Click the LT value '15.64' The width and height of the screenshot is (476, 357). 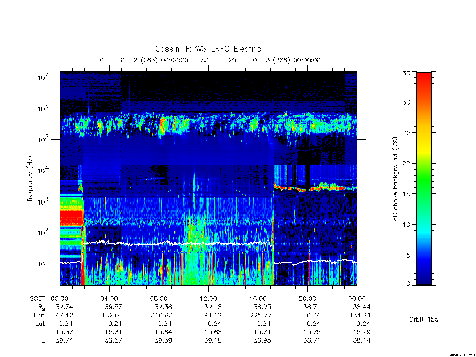(163, 332)
